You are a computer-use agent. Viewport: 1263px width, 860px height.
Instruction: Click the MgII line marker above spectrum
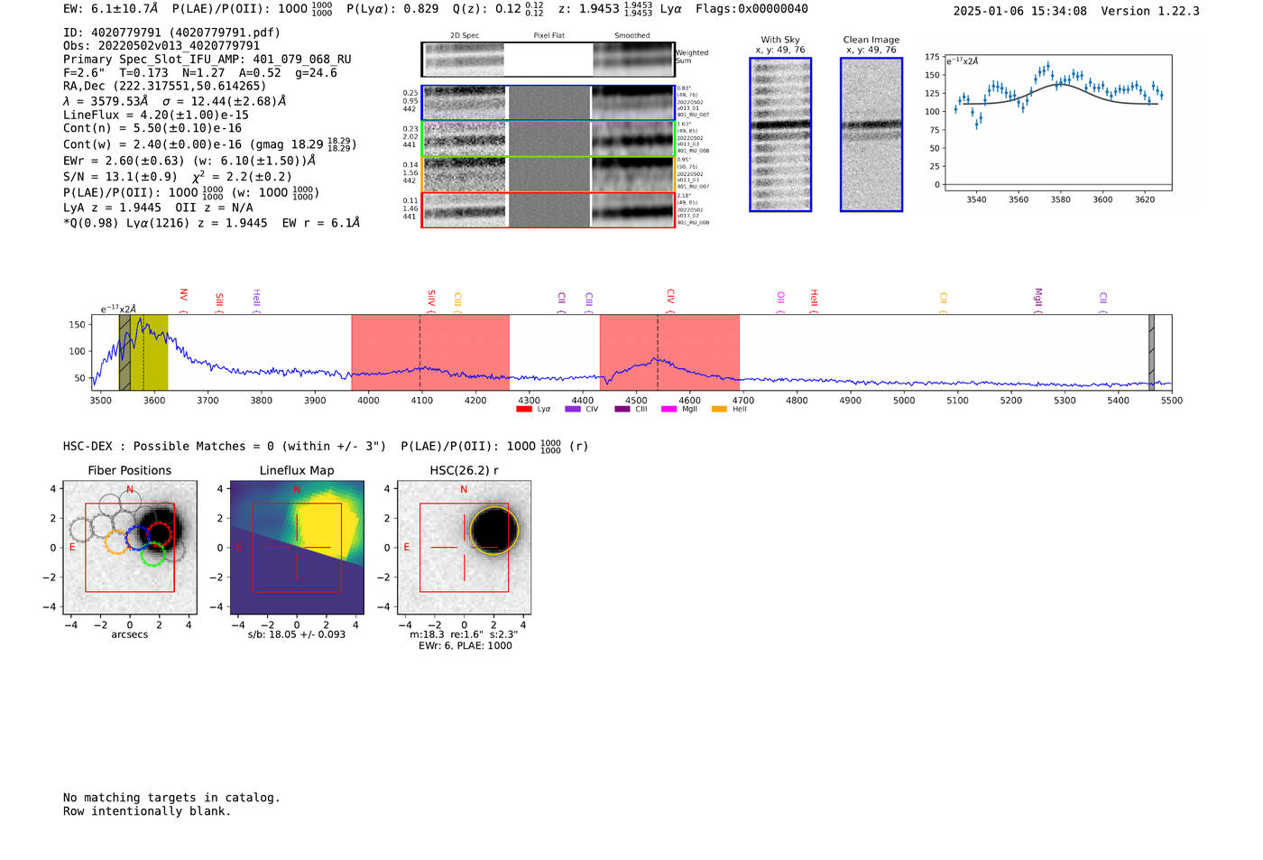pyautogui.click(x=1037, y=299)
